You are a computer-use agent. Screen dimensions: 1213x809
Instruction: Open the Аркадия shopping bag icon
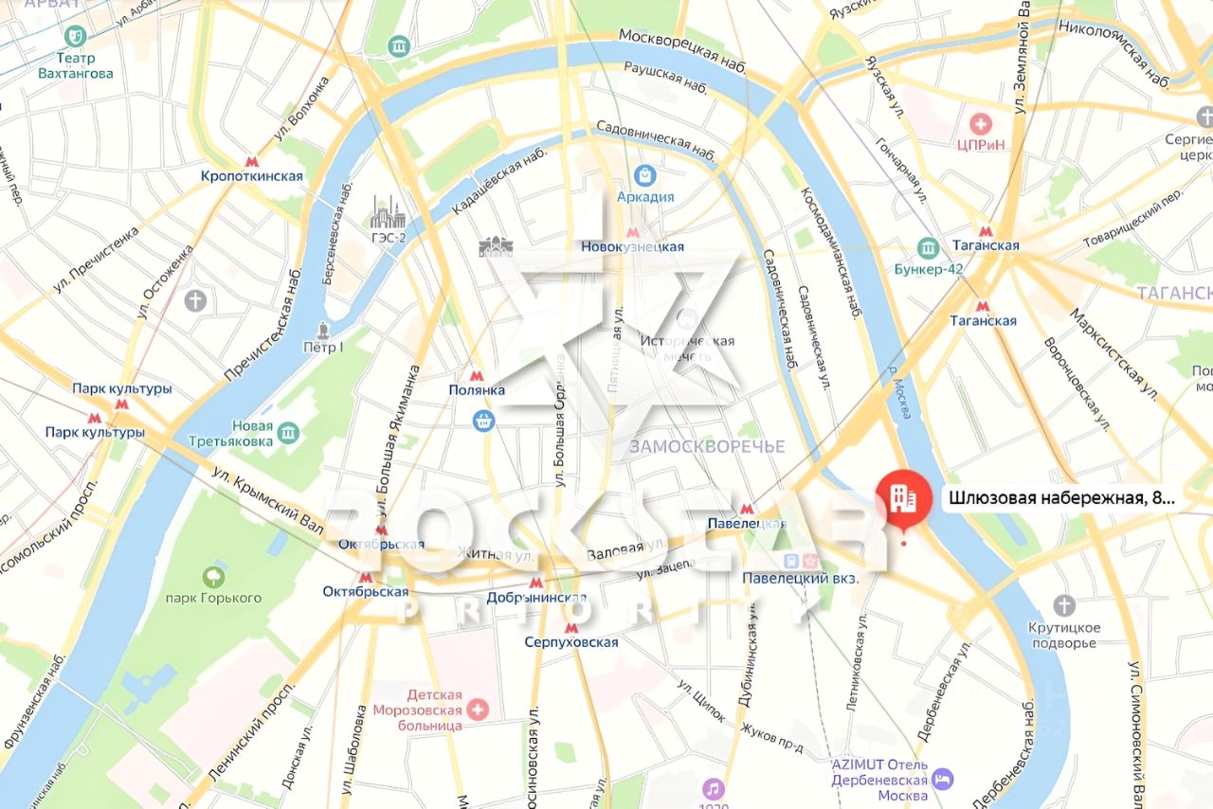645,175
